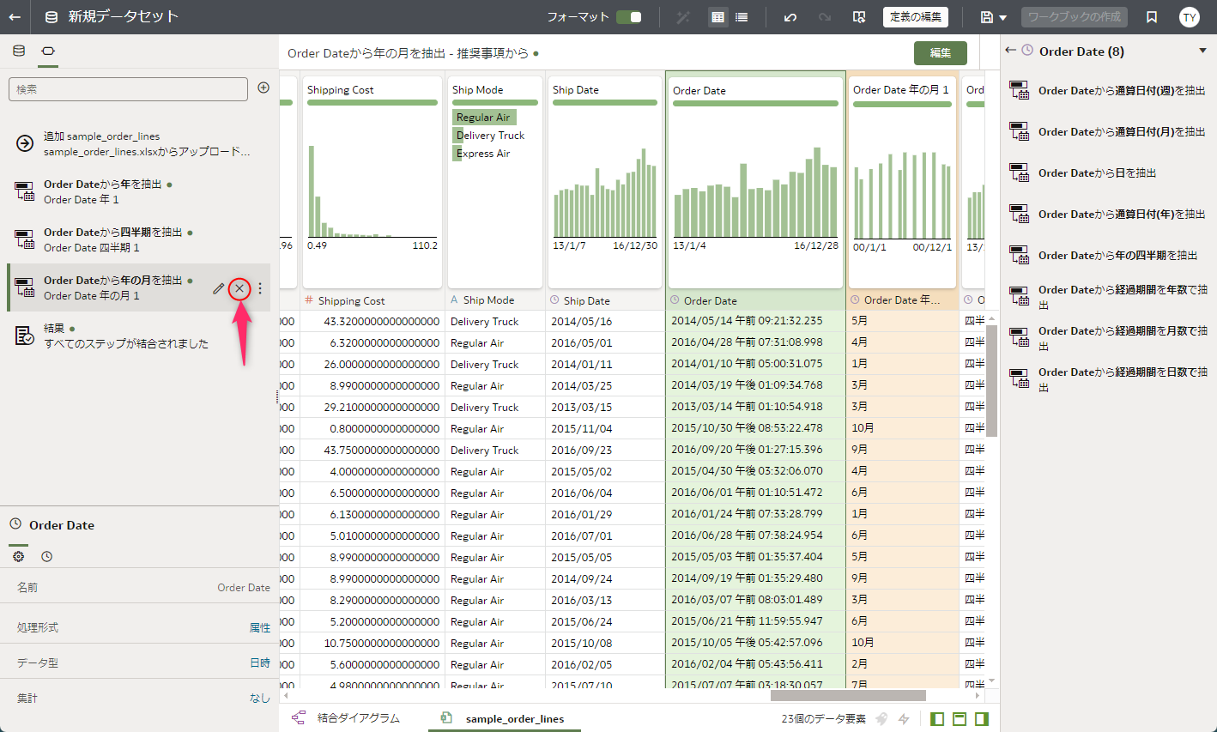Switch to data elements database tab
Viewport: 1217px width, 732px height.
[x=19, y=51]
